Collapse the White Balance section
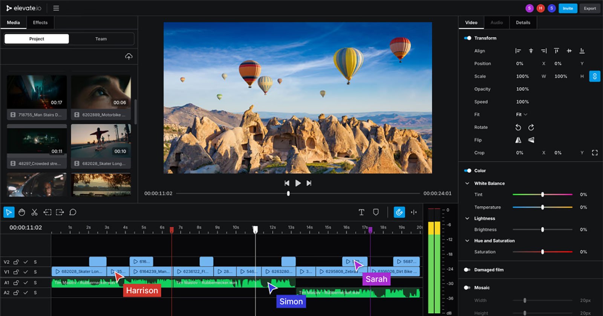Image resolution: width=603 pixels, height=316 pixels. (x=467, y=183)
